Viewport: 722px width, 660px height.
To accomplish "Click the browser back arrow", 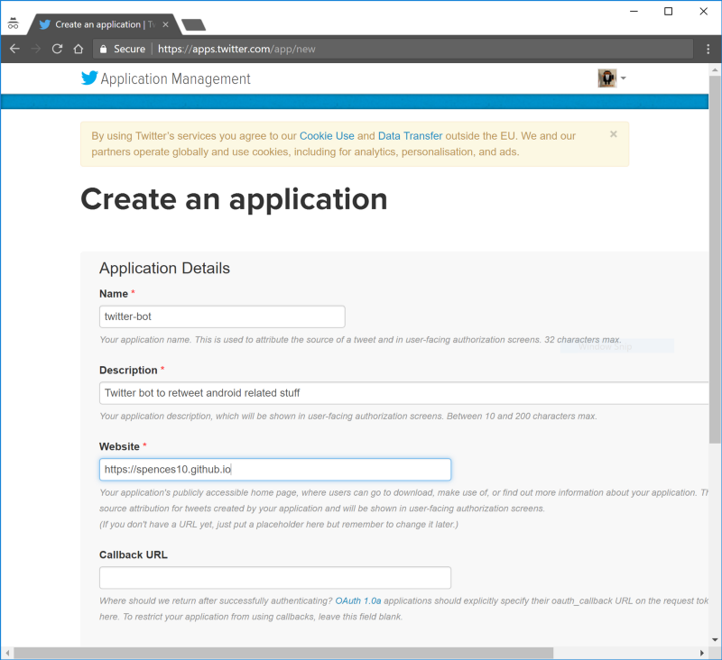I will [14, 49].
